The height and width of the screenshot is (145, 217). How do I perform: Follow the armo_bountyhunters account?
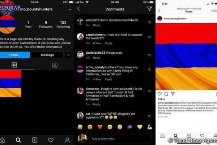click(x=14, y=55)
